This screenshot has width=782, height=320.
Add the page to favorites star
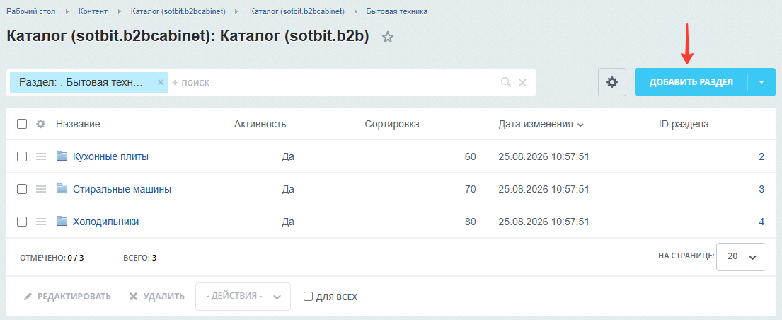click(x=388, y=37)
